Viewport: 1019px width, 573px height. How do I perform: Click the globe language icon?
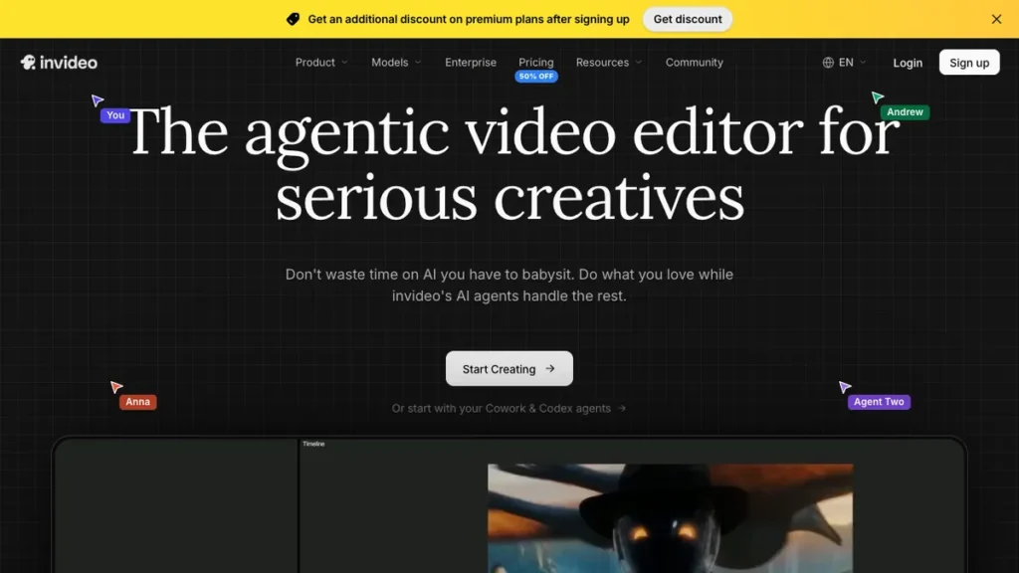tap(828, 63)
